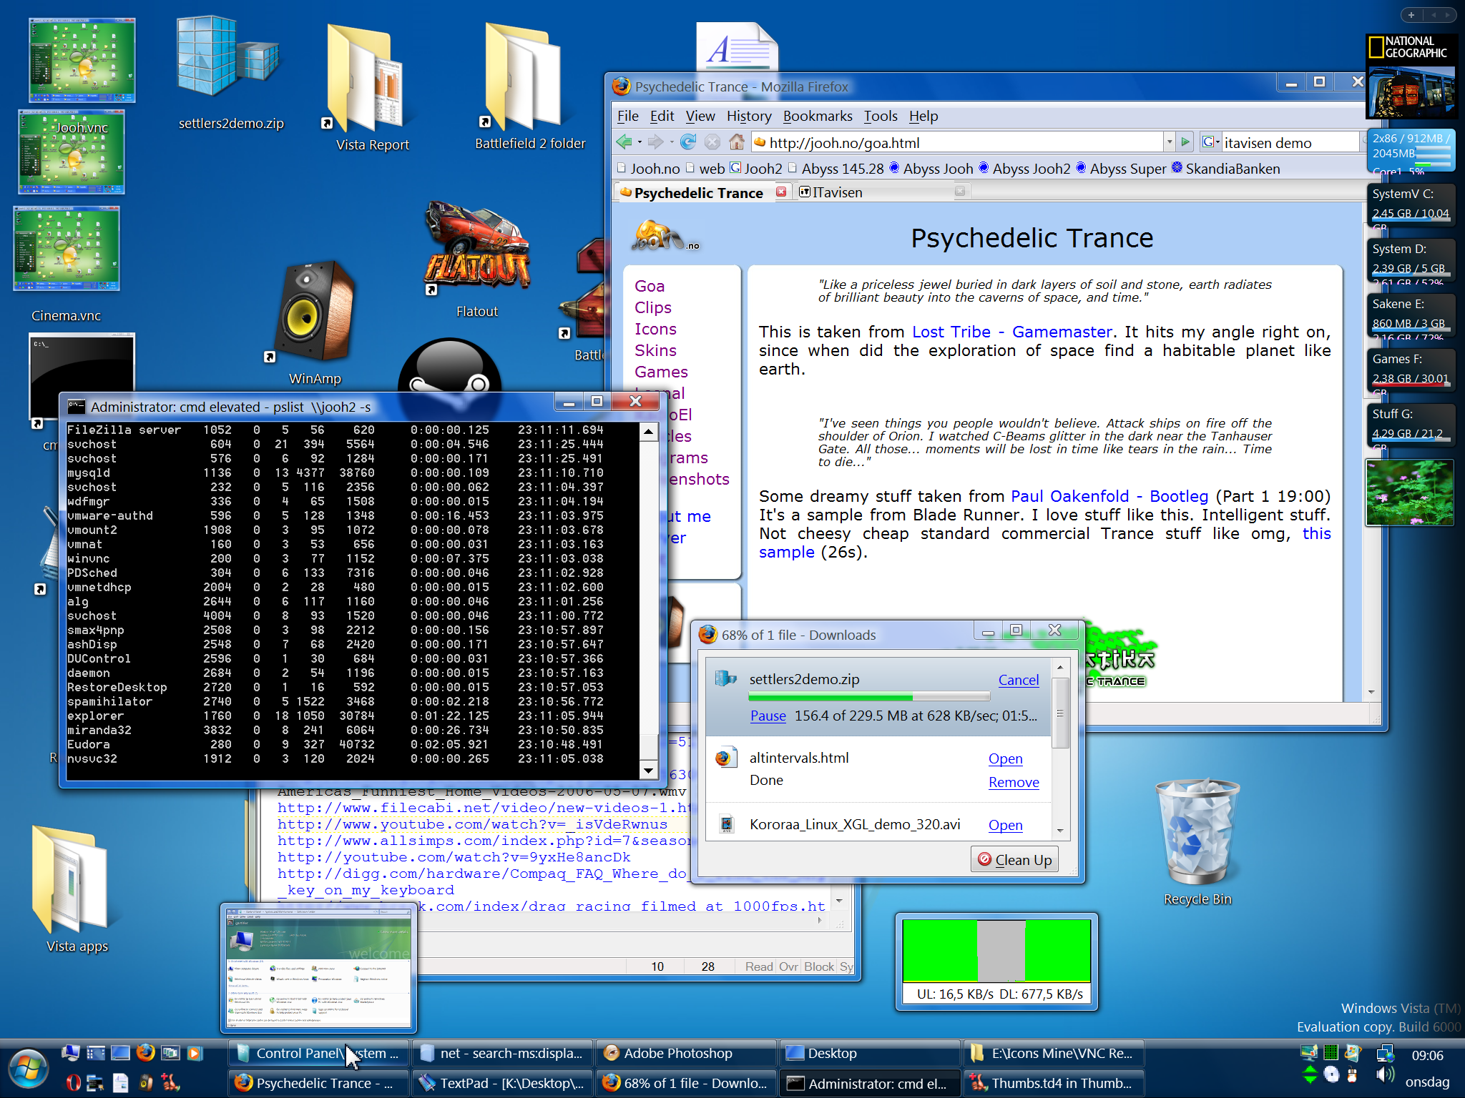Click the Clean Up button in Downloads
This screenshot has height=1098, width=1465.
click(1014, 859)
